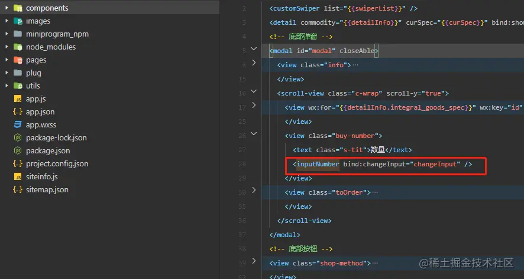Image resolution: width=524 pixels, height=279 pixels.
Task: Collapse the buy-number view fold arrow
Action: pos(254,134)
